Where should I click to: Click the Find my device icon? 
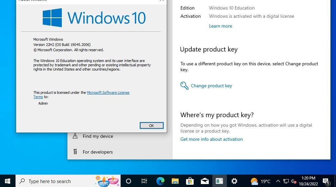(x=75, y=136)
